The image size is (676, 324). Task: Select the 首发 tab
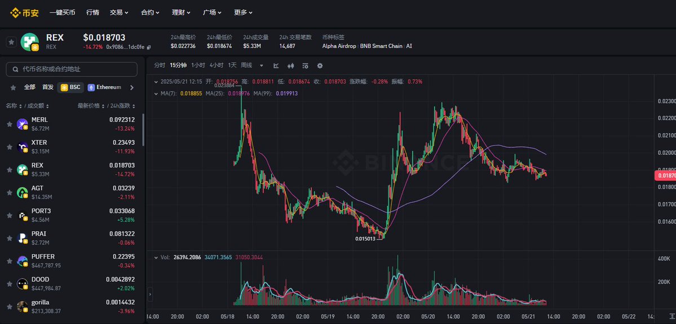48,87
